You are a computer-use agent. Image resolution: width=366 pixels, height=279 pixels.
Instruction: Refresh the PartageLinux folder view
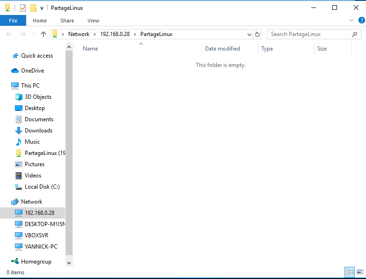click(x=257, y=34)
